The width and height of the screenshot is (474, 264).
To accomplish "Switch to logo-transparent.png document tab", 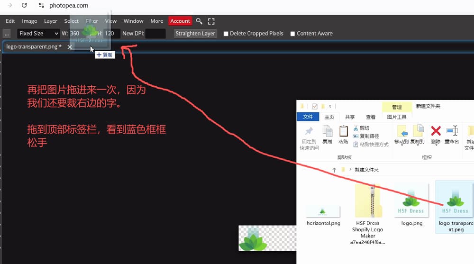I will [x=34, y=46].
